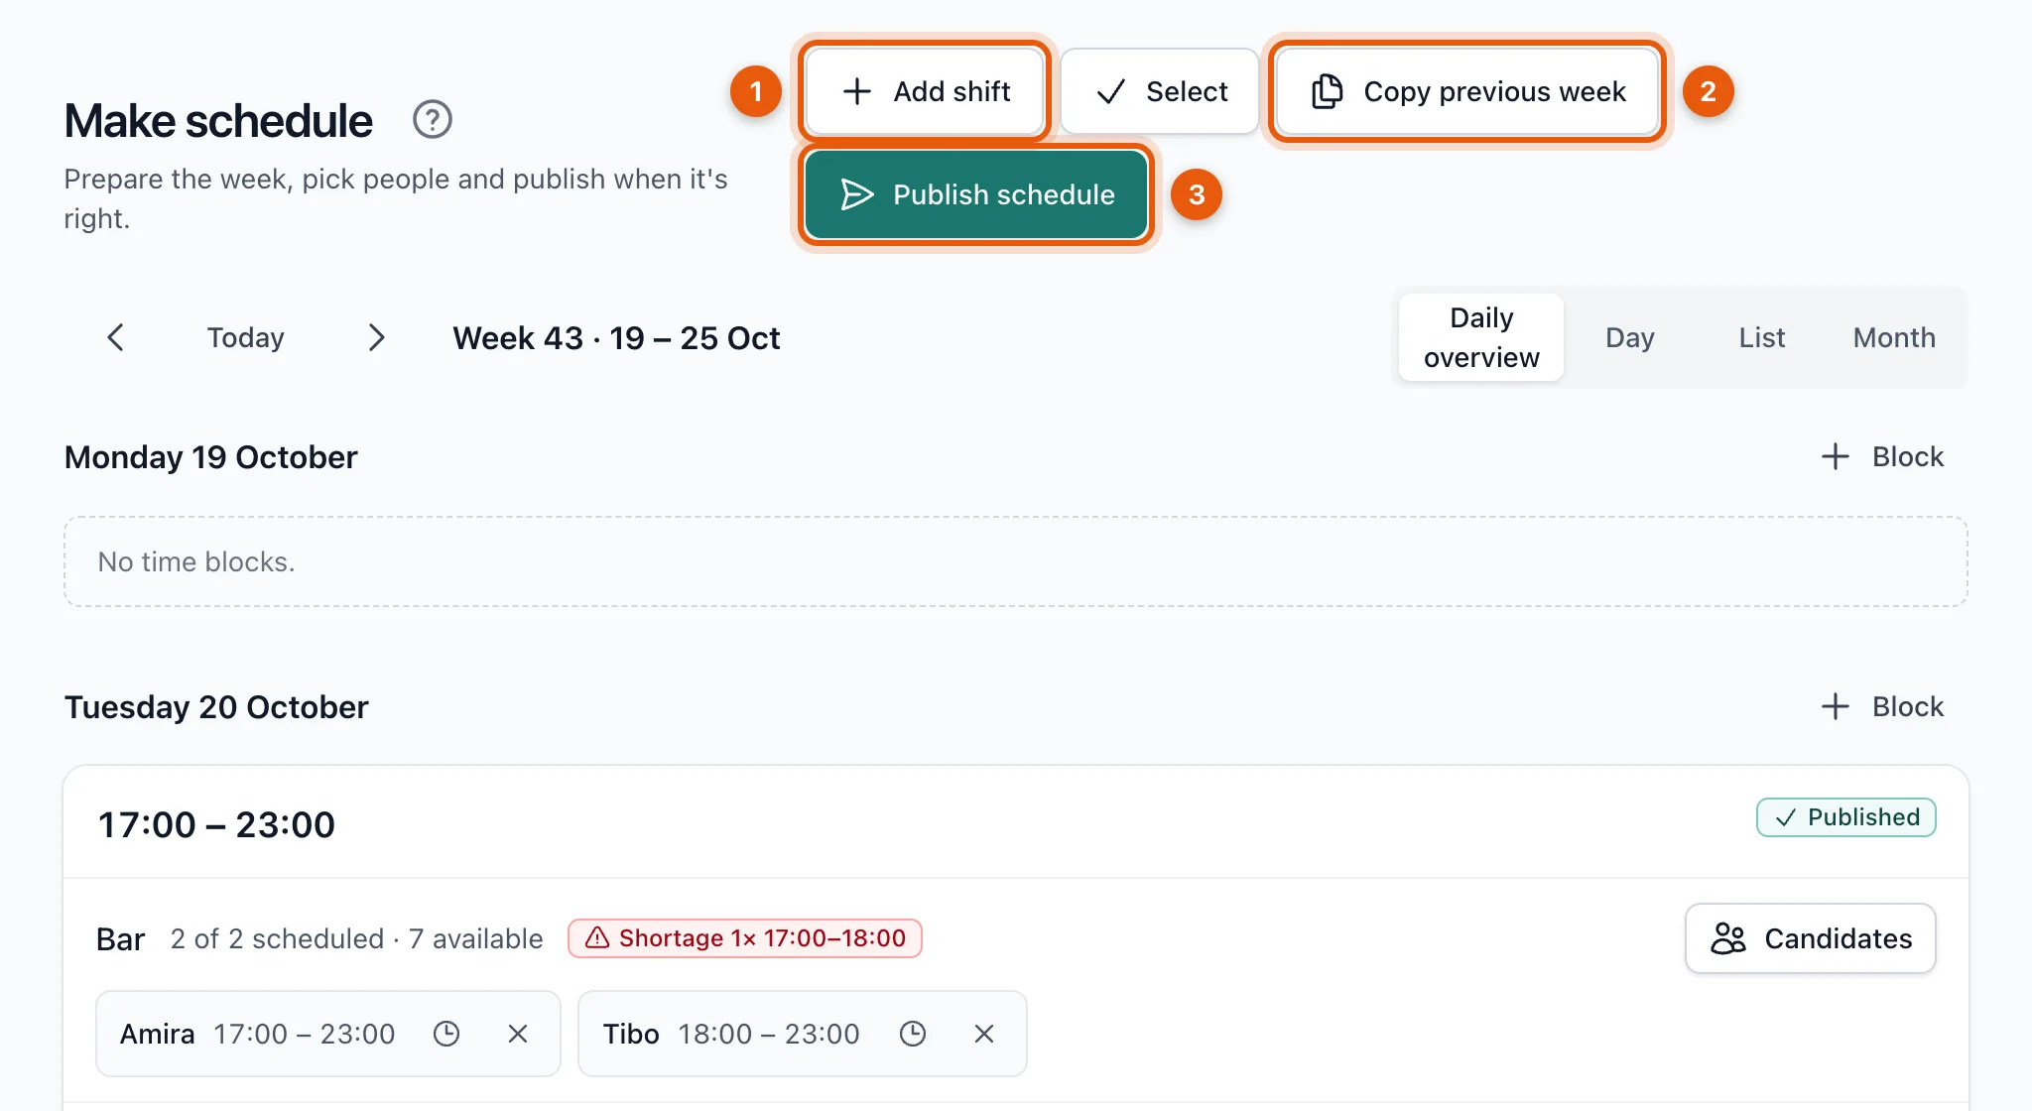Viewport: 2032px width, 1111px height.
Task: Switch to List view
Action: (1762, 337)
